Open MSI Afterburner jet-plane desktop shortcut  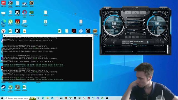coord(11,87)
